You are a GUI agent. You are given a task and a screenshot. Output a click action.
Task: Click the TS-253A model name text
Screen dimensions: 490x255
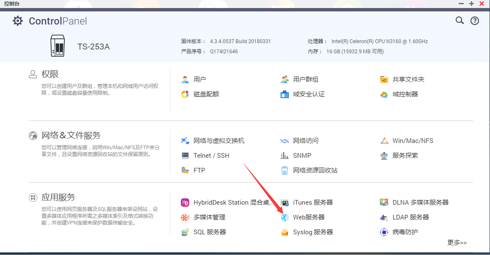click(94, 47)
